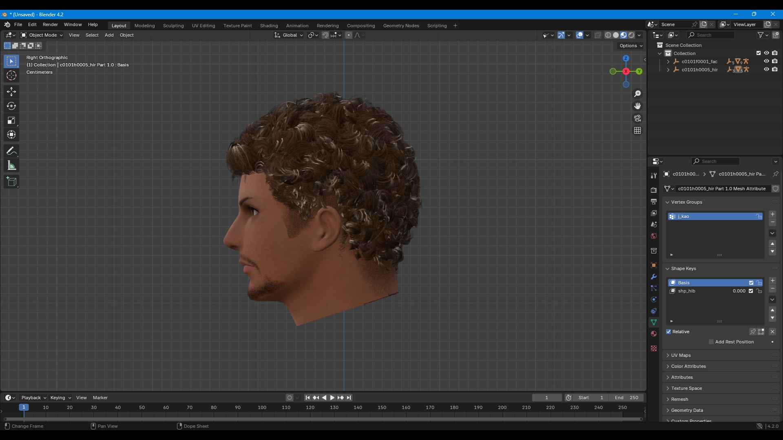Screen dimensions: 783x440
Task: Expand c0101f0001_fac in outliner
Action: (x=668, y=62)
